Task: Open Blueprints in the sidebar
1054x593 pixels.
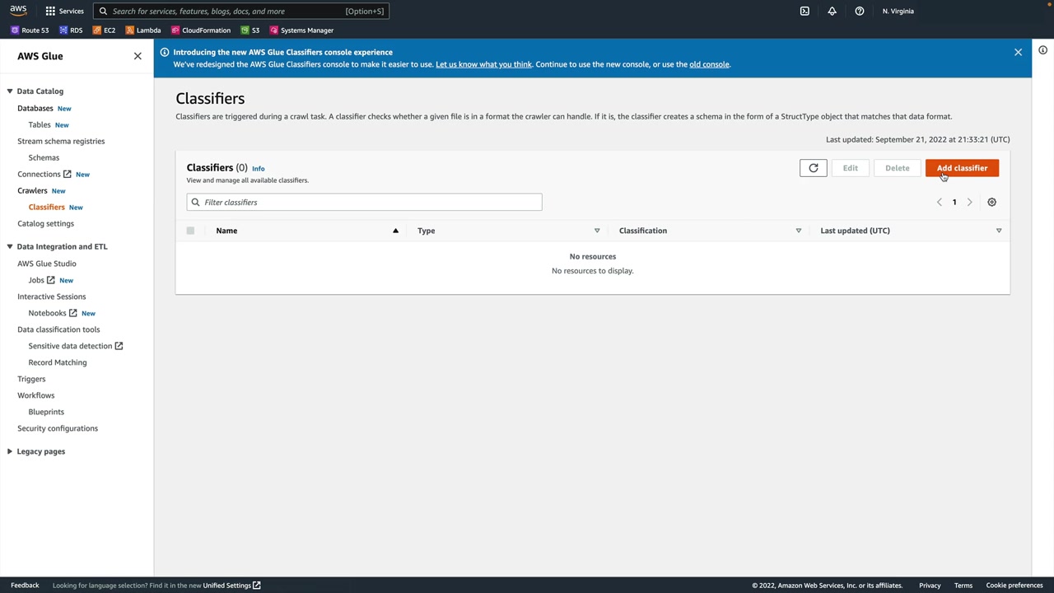Action: pos(46,412)
